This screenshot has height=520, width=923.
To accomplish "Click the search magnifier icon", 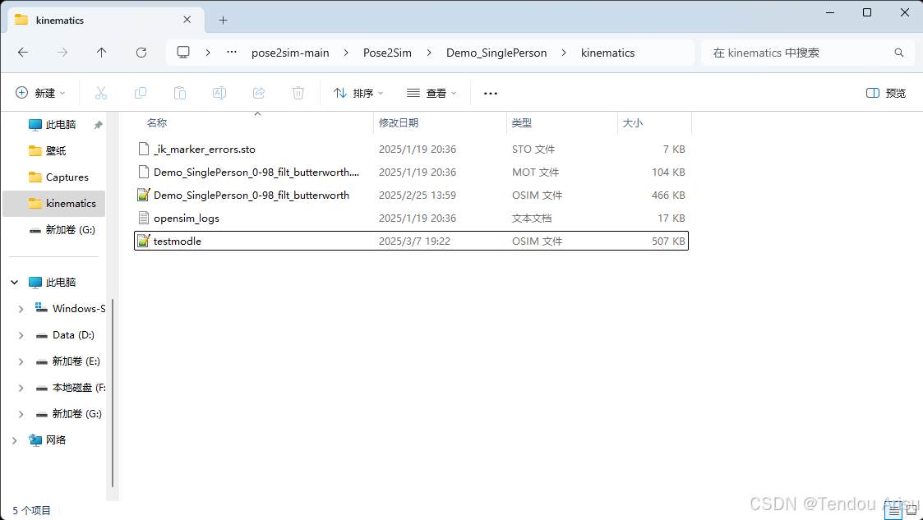I will (899, 53).
